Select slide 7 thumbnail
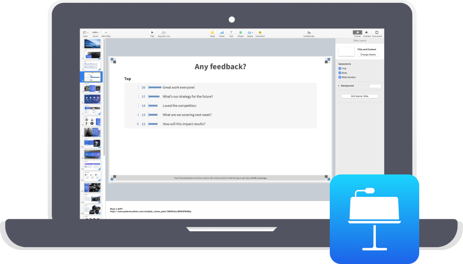 pyautogui.click(x=92, y=110)
